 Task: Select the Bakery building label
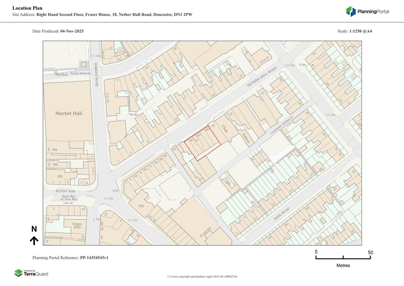coord(246,138)
